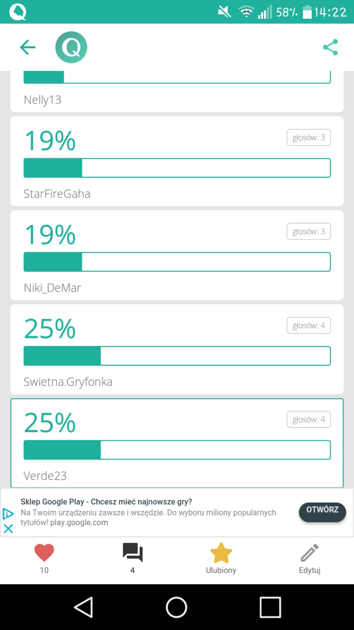Toggle Ulubiony favorite star

(221, 553)
